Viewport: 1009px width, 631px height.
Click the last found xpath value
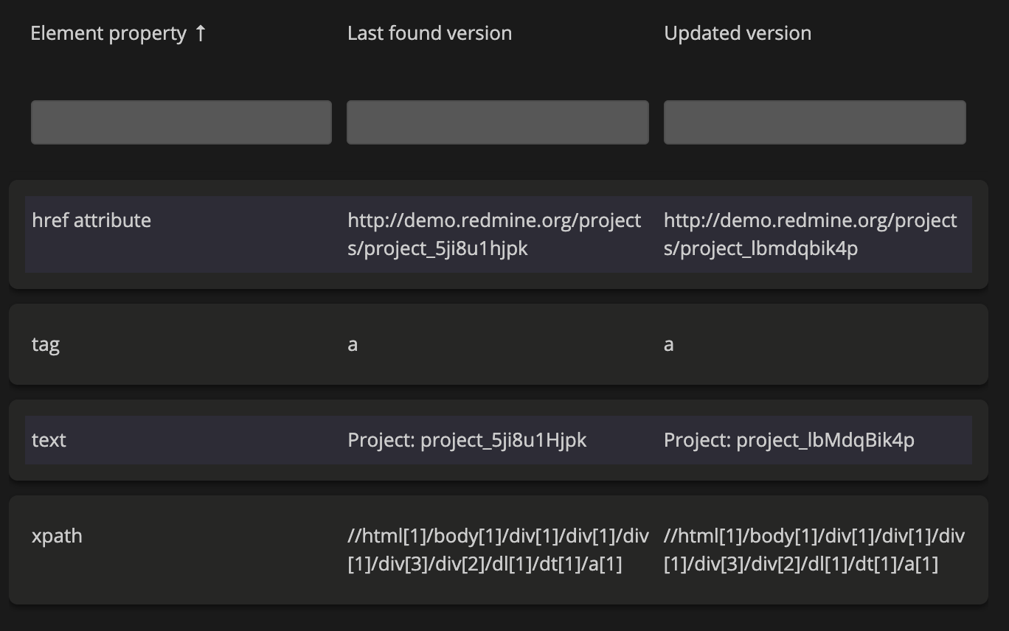click(498, 550)
